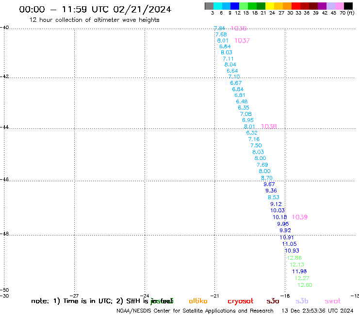
Task: Click the 7.69 reading
Action: 262,165
